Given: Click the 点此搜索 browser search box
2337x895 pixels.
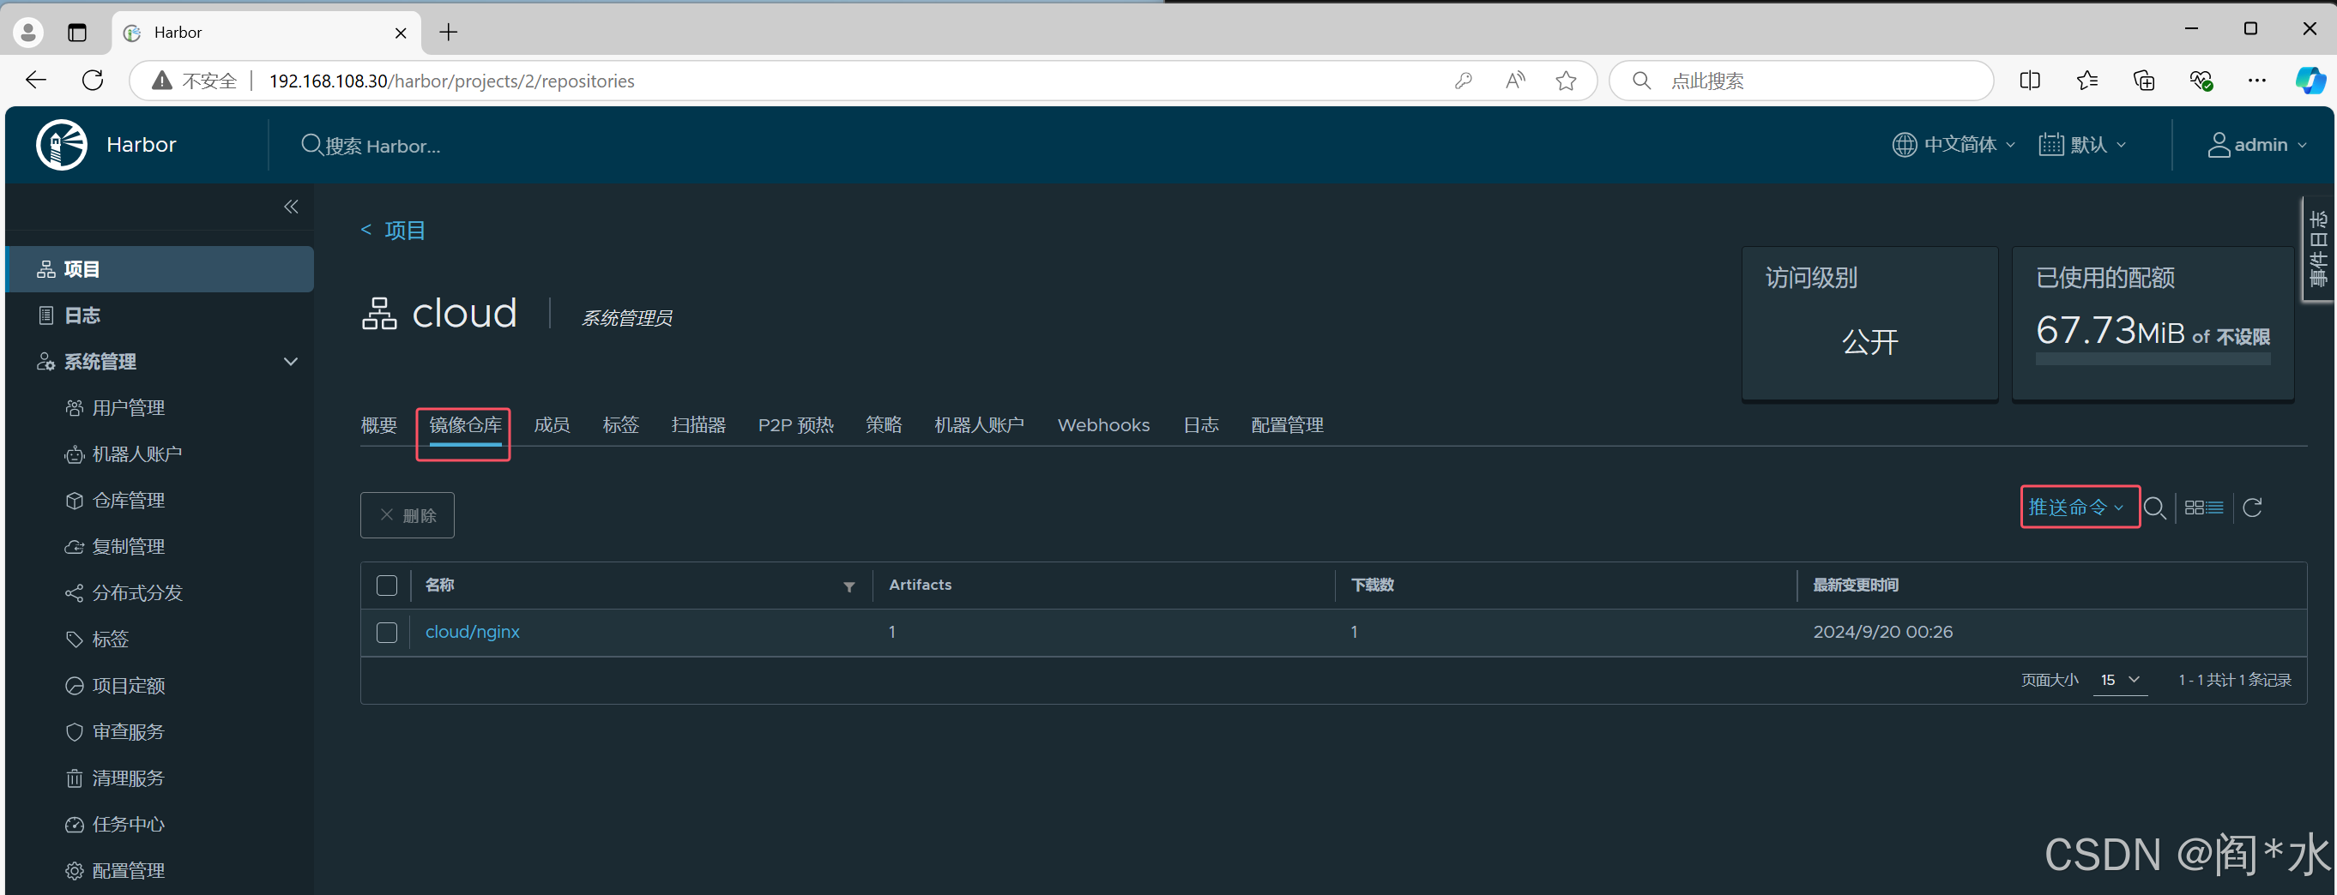Looking at the screenshot, I should [x=1801, y=81].
